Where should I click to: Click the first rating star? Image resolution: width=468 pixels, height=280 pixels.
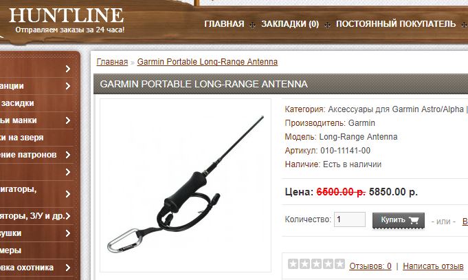293,264
